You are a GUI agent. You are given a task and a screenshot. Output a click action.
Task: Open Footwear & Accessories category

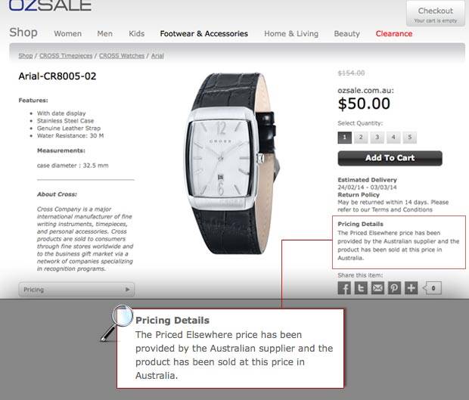204,34
